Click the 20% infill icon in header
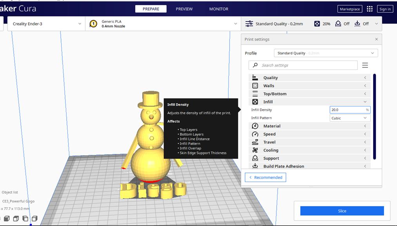The width and height of the screenshot is (397, 226). pyautogui.click(x=317, y=24)
